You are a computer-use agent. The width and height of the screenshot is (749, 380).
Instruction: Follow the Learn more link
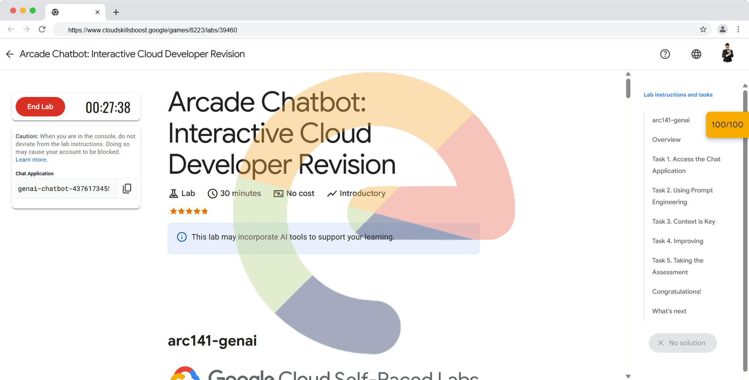pos(32,160)
